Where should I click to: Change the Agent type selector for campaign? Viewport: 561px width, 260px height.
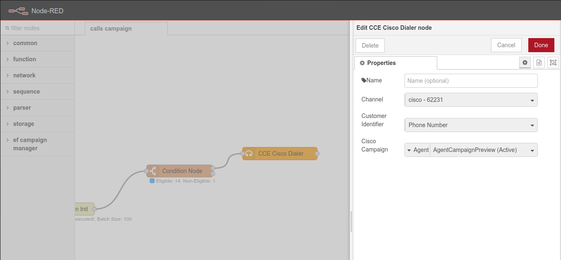click(417, 150)
